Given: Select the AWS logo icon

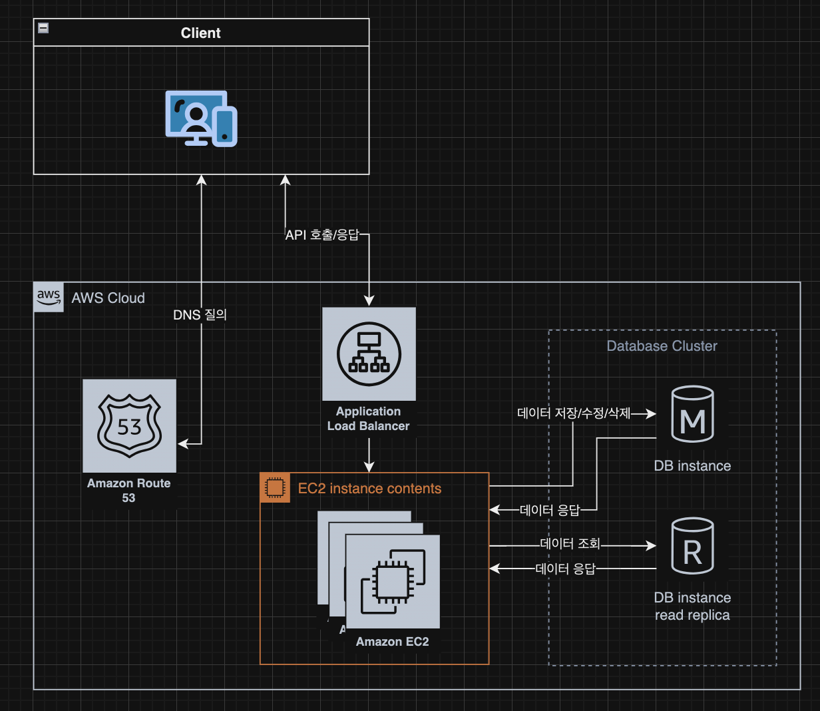Looking at the screenshot, I should [x=49, y=297].
